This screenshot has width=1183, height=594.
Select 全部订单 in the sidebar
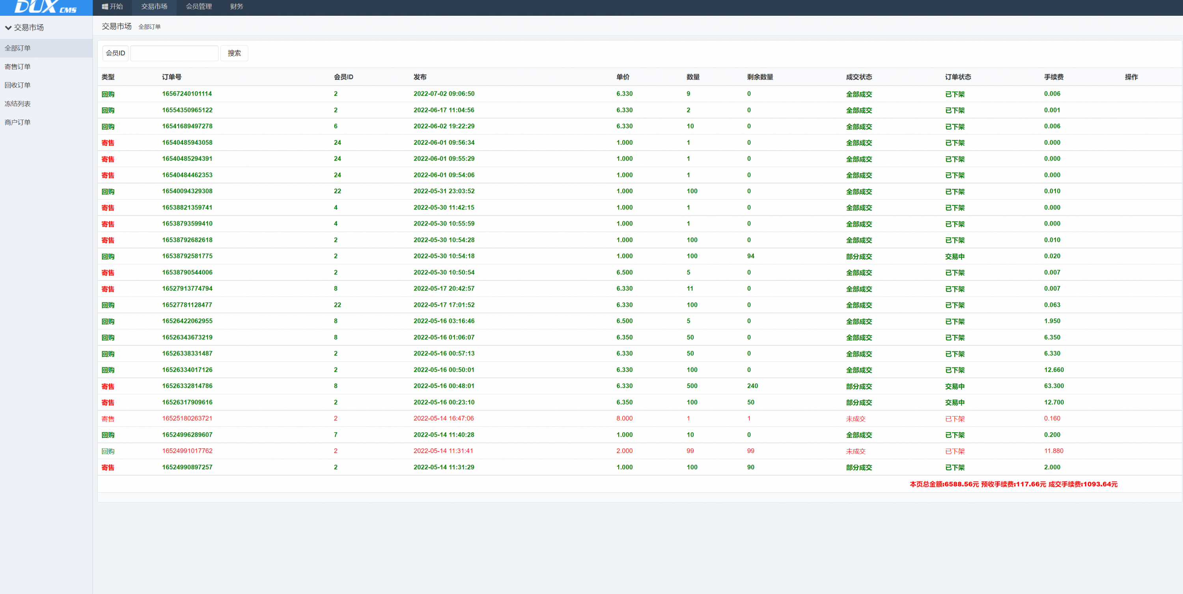click(18, 48)
